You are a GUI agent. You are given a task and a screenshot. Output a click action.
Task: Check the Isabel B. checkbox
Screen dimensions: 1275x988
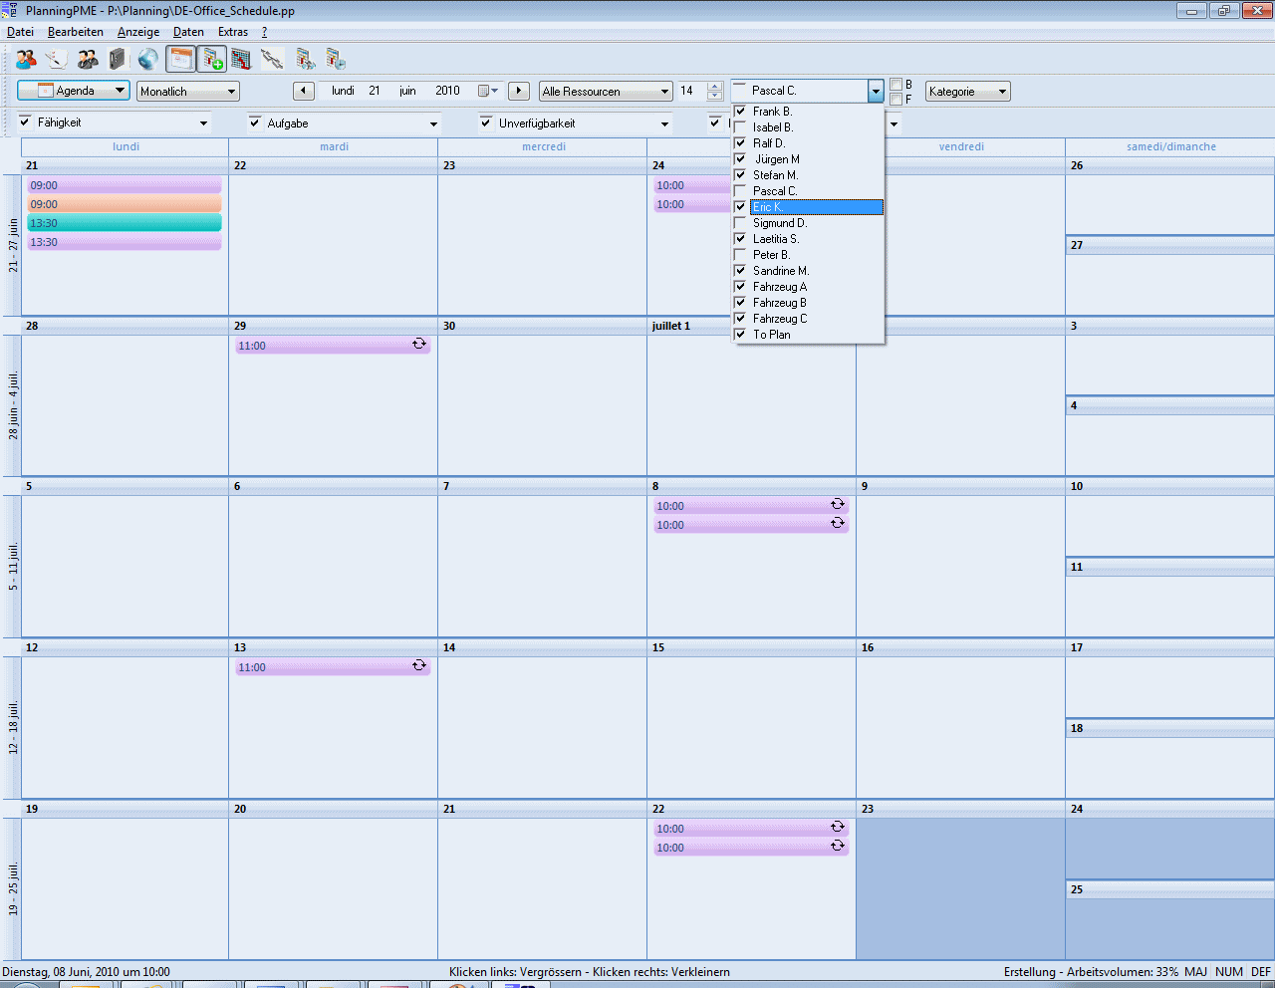[x=740, y=127]
